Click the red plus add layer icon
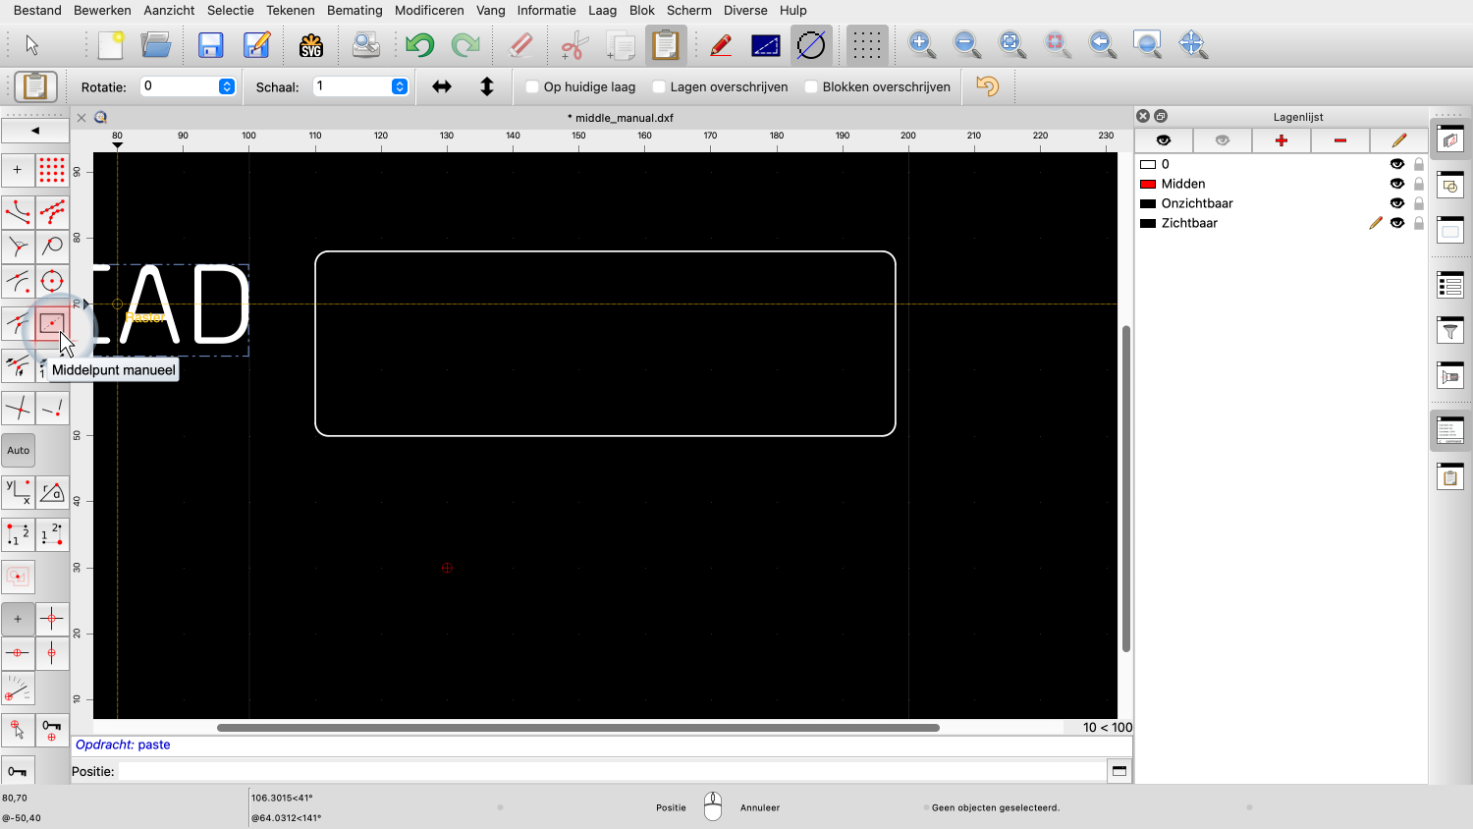 coord(1281,140)
